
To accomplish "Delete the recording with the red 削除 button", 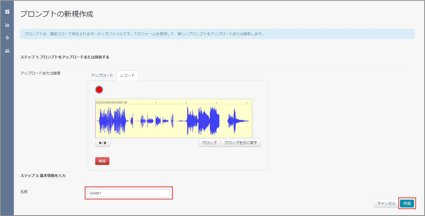I will click(102, 161).
